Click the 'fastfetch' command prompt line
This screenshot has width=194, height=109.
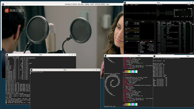(x=112, y=74)
